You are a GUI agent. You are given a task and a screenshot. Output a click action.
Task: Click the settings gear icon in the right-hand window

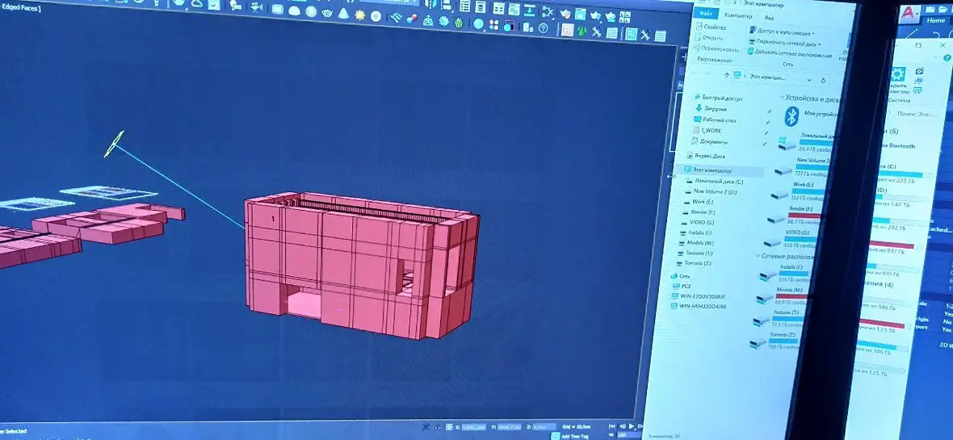[898, 74]
